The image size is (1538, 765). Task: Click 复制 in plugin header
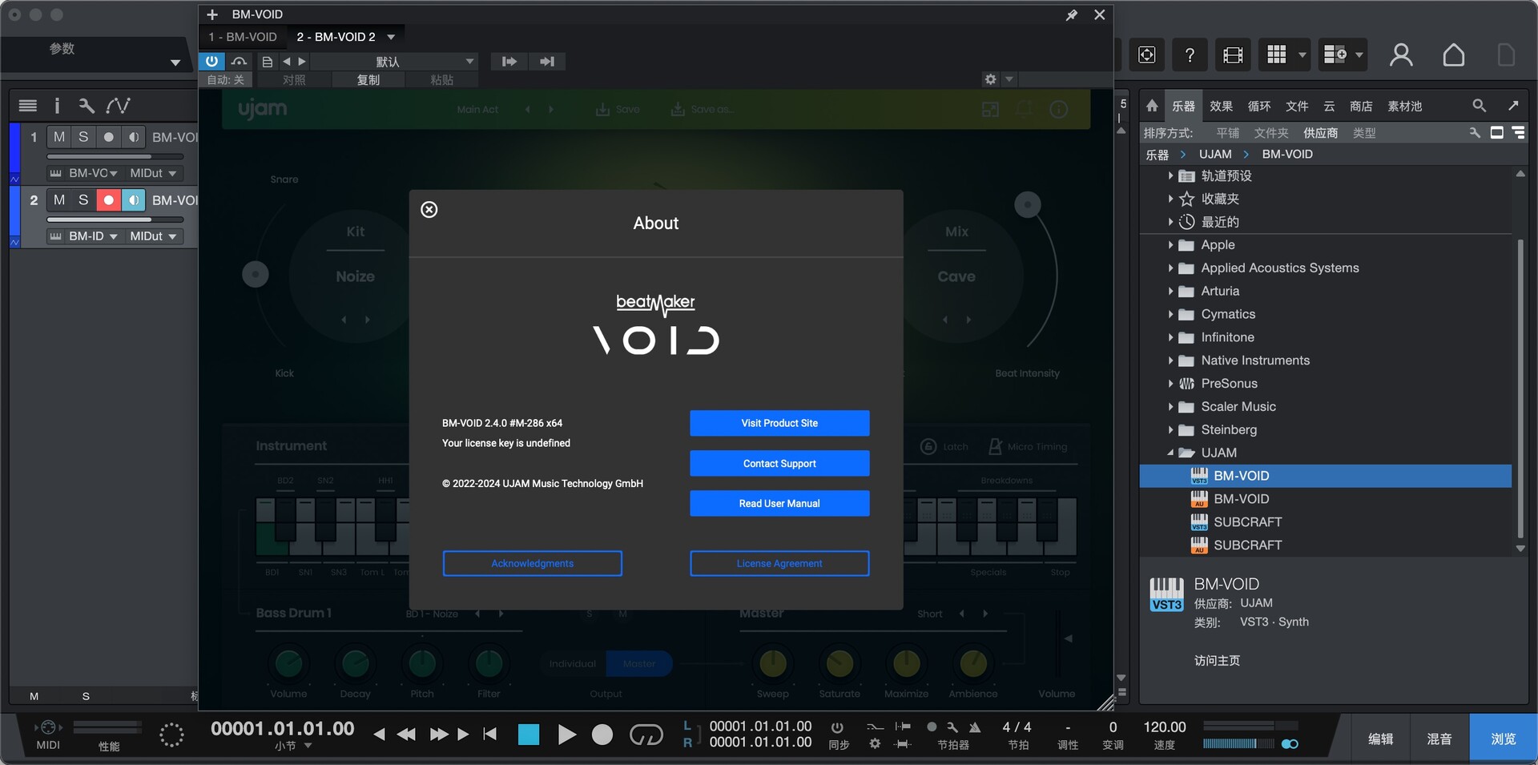tap(368, 80)
